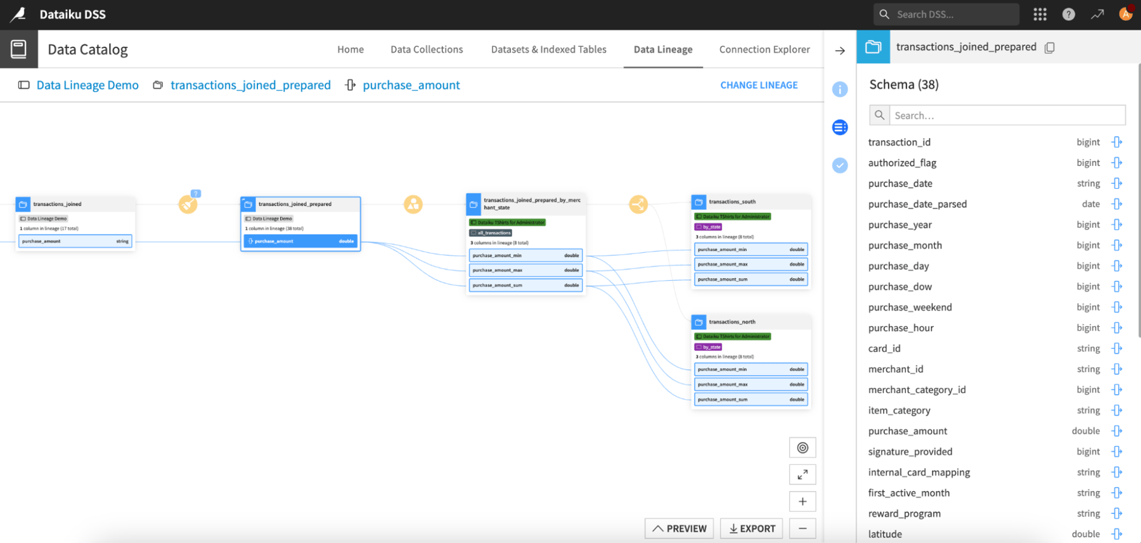Show lineage for the purchase_date column
The image size is (1141, 543).
(x=1117, y=184)
